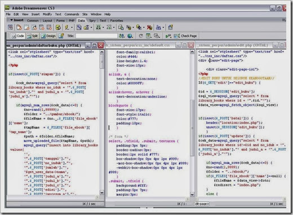Screen dimensions: 293x215
Task: Open the Commands menu
Action: pyautogui.click(x=72, y=14)
